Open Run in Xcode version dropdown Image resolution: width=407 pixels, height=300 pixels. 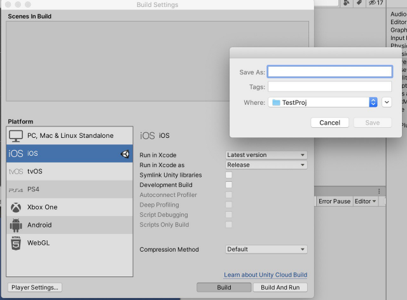tap(266, 155)
